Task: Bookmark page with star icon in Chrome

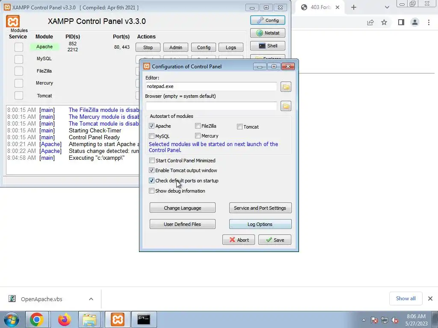Action: click(x=384, y=22)
